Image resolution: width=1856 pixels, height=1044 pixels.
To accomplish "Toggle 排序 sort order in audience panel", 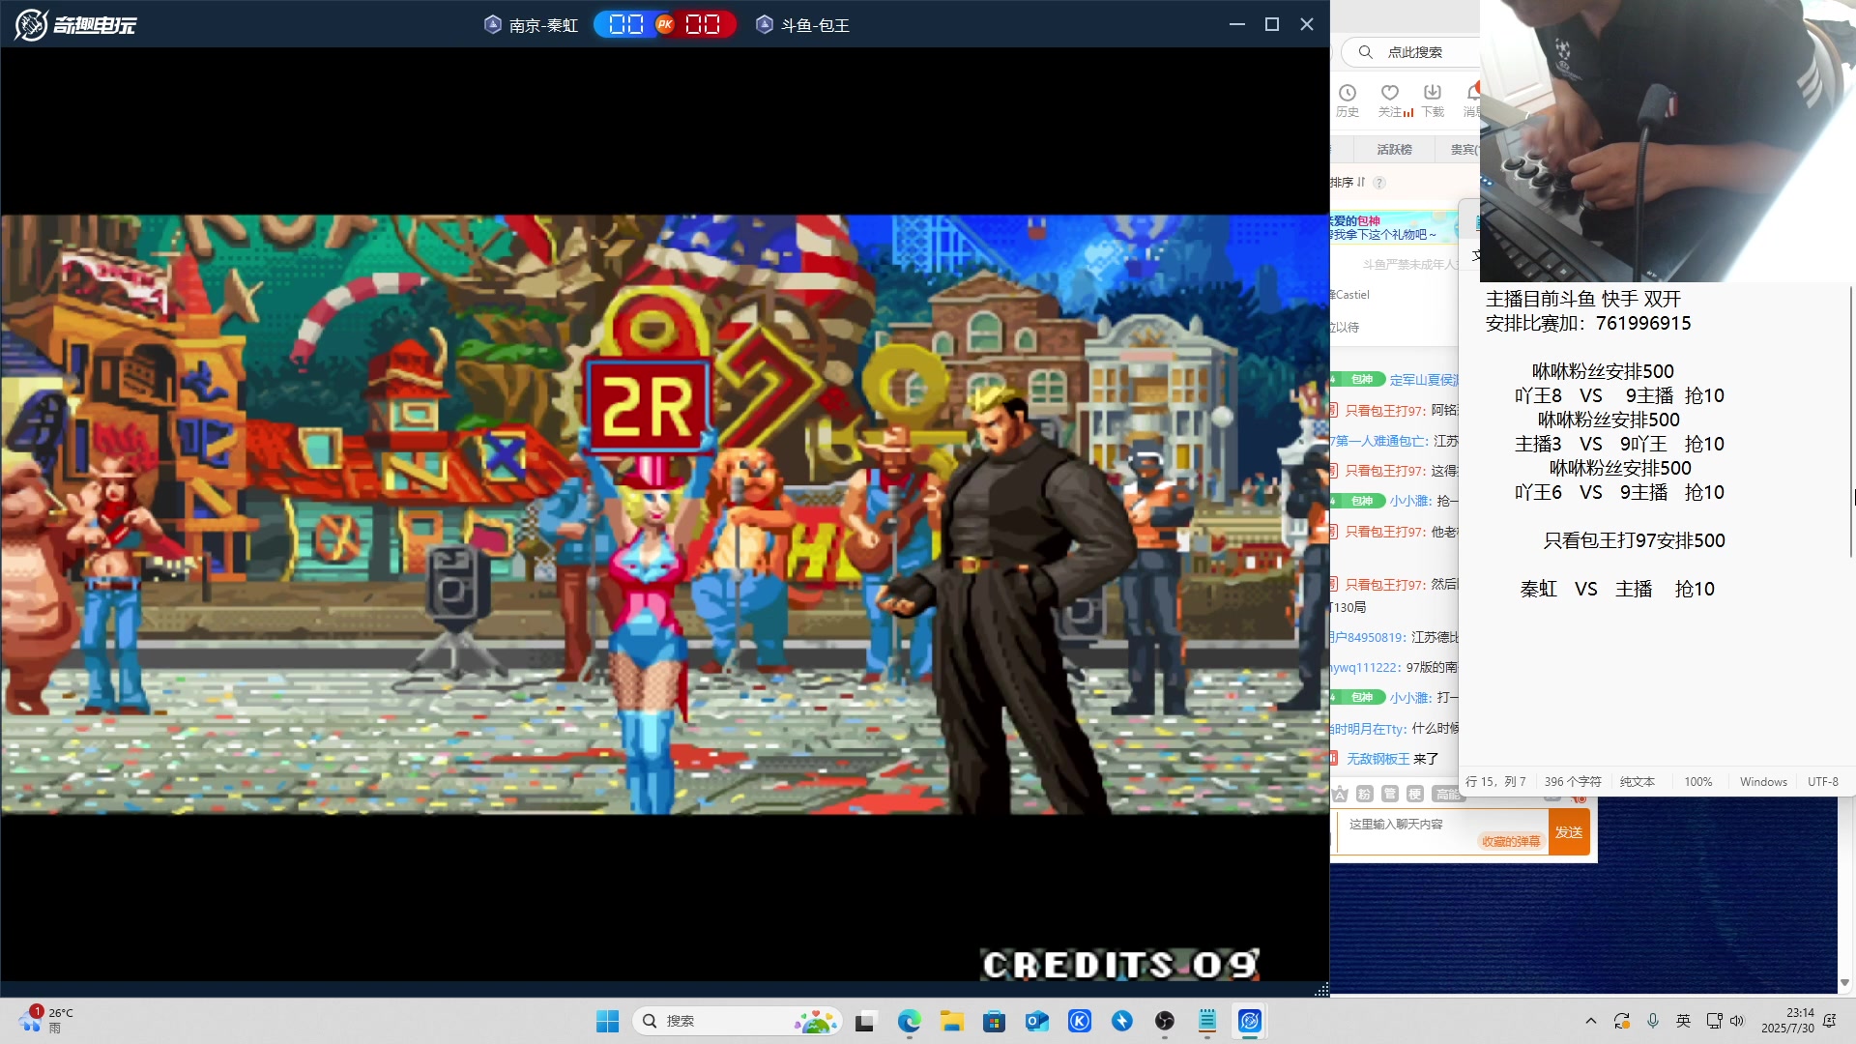I will [1348, 183].
